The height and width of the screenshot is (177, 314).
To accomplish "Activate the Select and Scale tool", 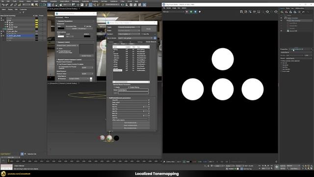I will coord(57,5).
